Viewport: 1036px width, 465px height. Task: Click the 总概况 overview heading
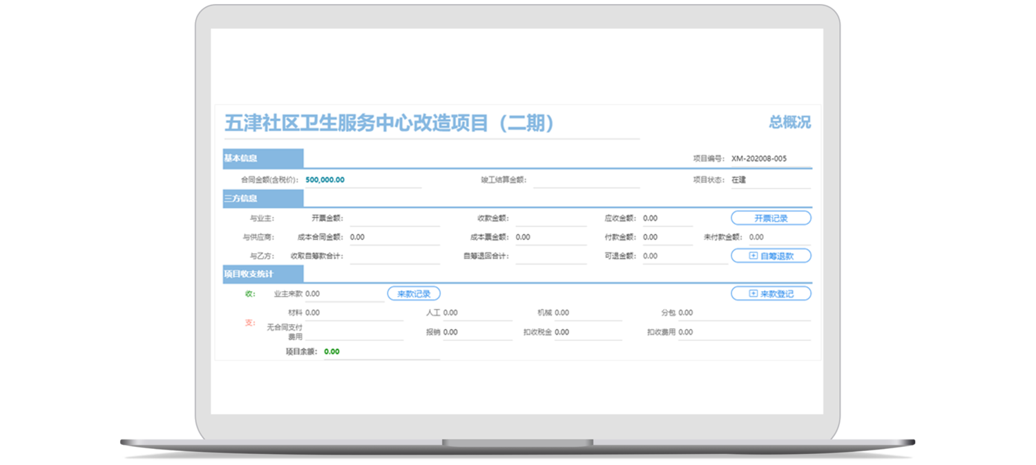tap(789, 123)
